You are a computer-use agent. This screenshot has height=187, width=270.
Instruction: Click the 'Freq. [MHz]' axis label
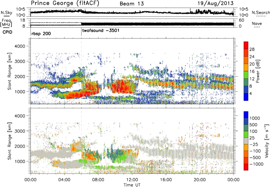pyautogui.click(x=6, y=23)
